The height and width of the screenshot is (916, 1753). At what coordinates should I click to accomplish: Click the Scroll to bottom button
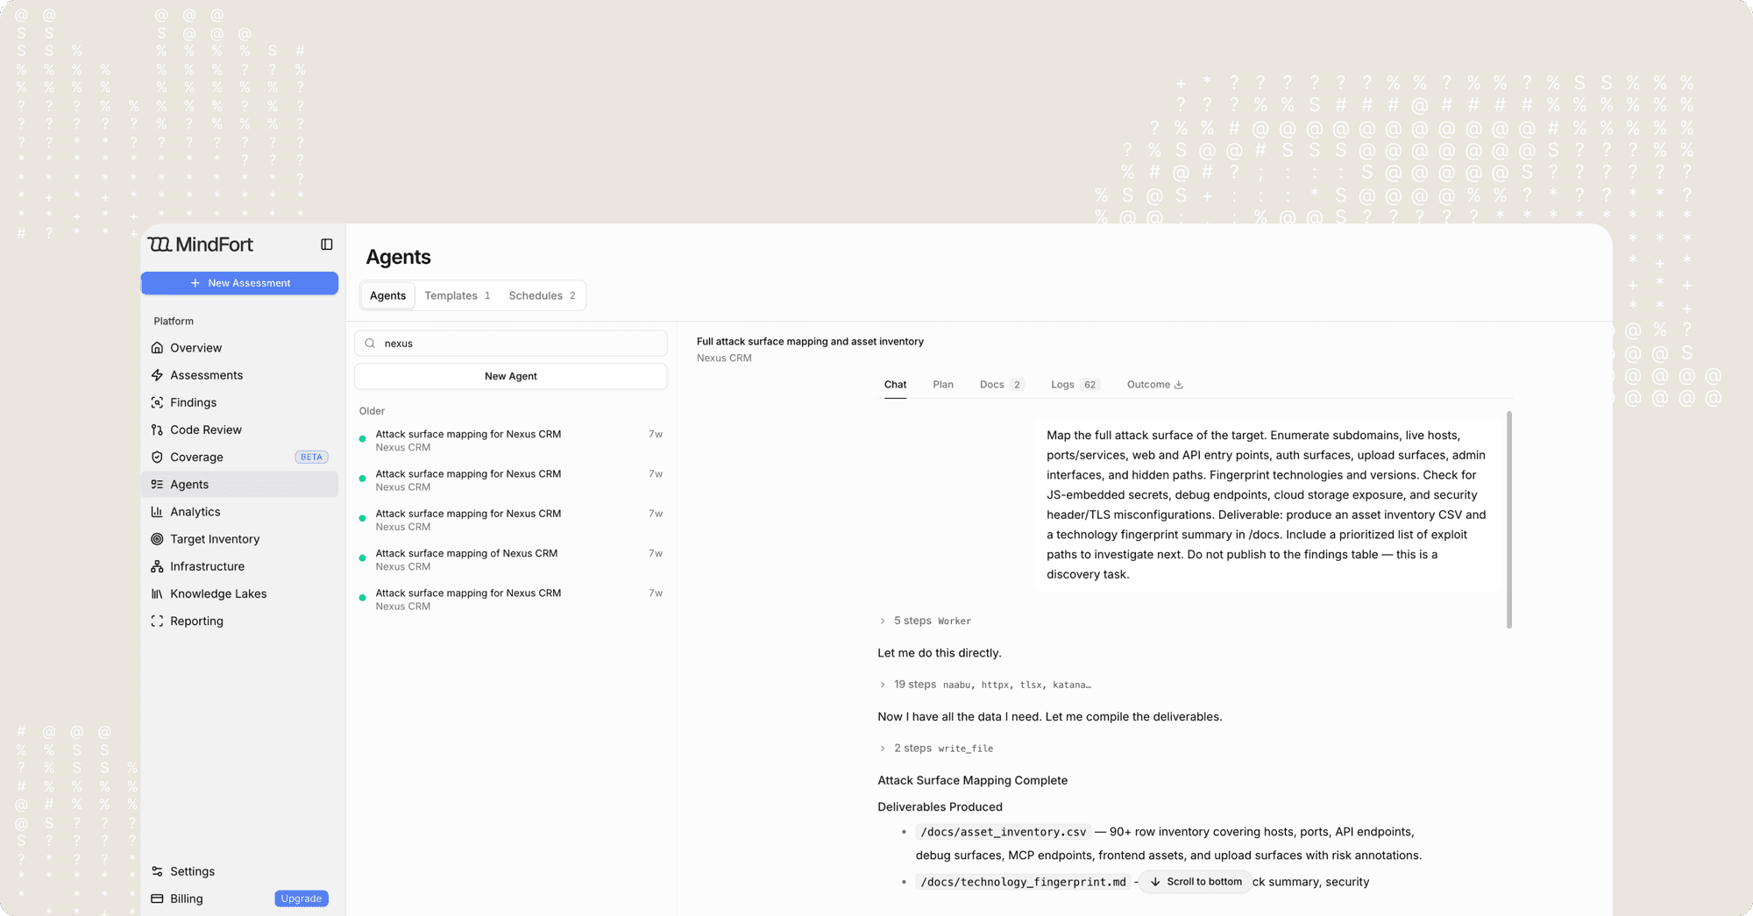1196,882
